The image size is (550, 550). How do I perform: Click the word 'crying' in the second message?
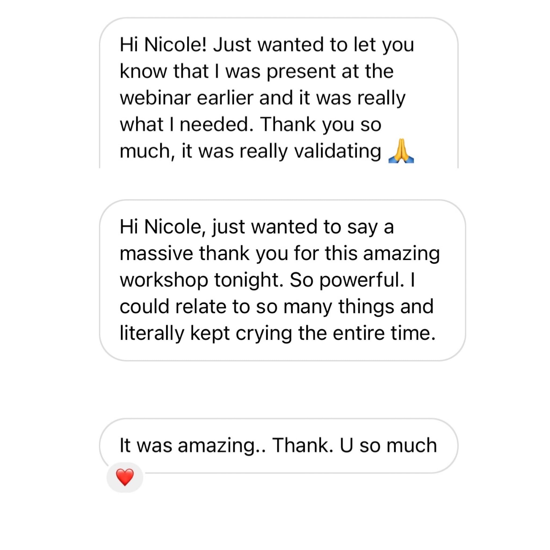(x=264, y=333)
